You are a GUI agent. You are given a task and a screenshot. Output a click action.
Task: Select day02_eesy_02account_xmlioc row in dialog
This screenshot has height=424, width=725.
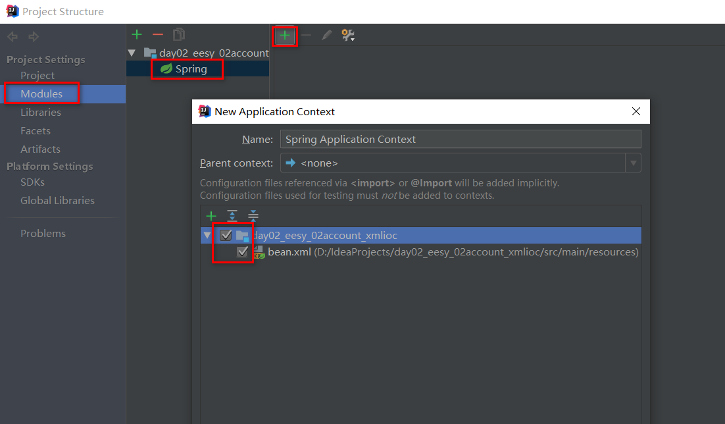pos(421,235)
